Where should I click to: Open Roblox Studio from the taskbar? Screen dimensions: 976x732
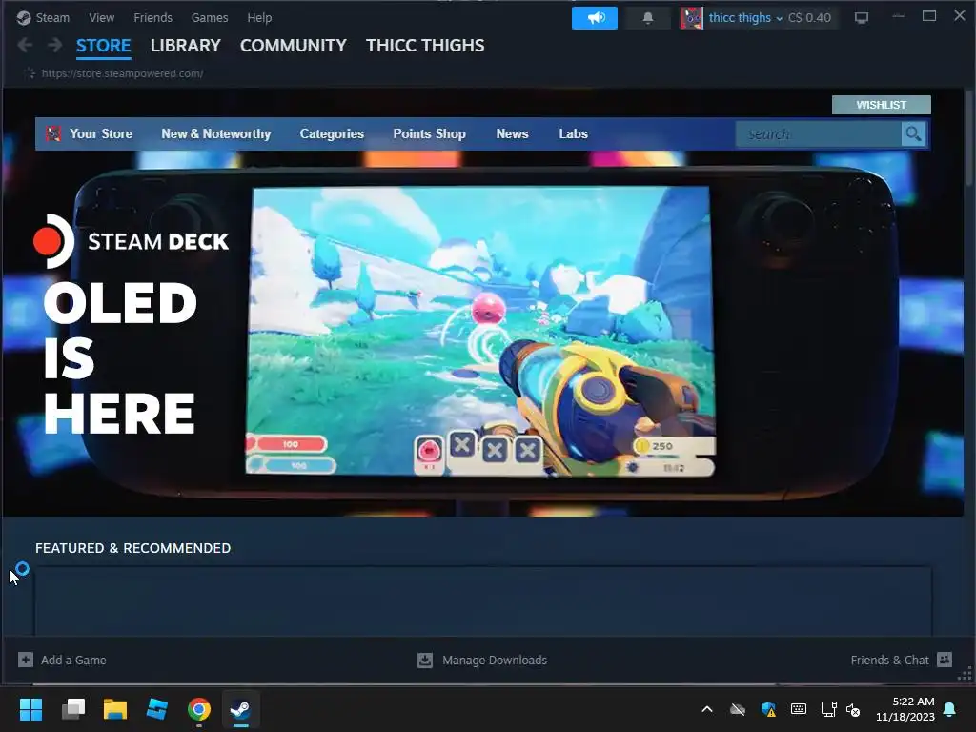point(157,709)
